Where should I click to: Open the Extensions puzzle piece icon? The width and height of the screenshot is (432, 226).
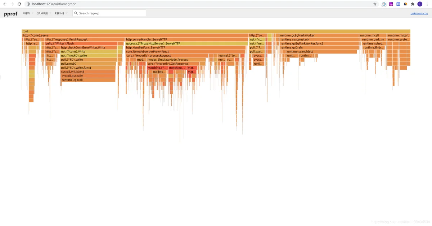pos(413,4)
